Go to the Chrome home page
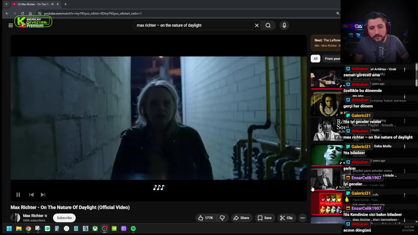 click(30, 13)
